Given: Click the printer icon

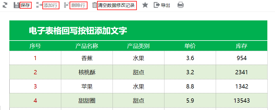Looking at the screenshot, I should (181, 5).
